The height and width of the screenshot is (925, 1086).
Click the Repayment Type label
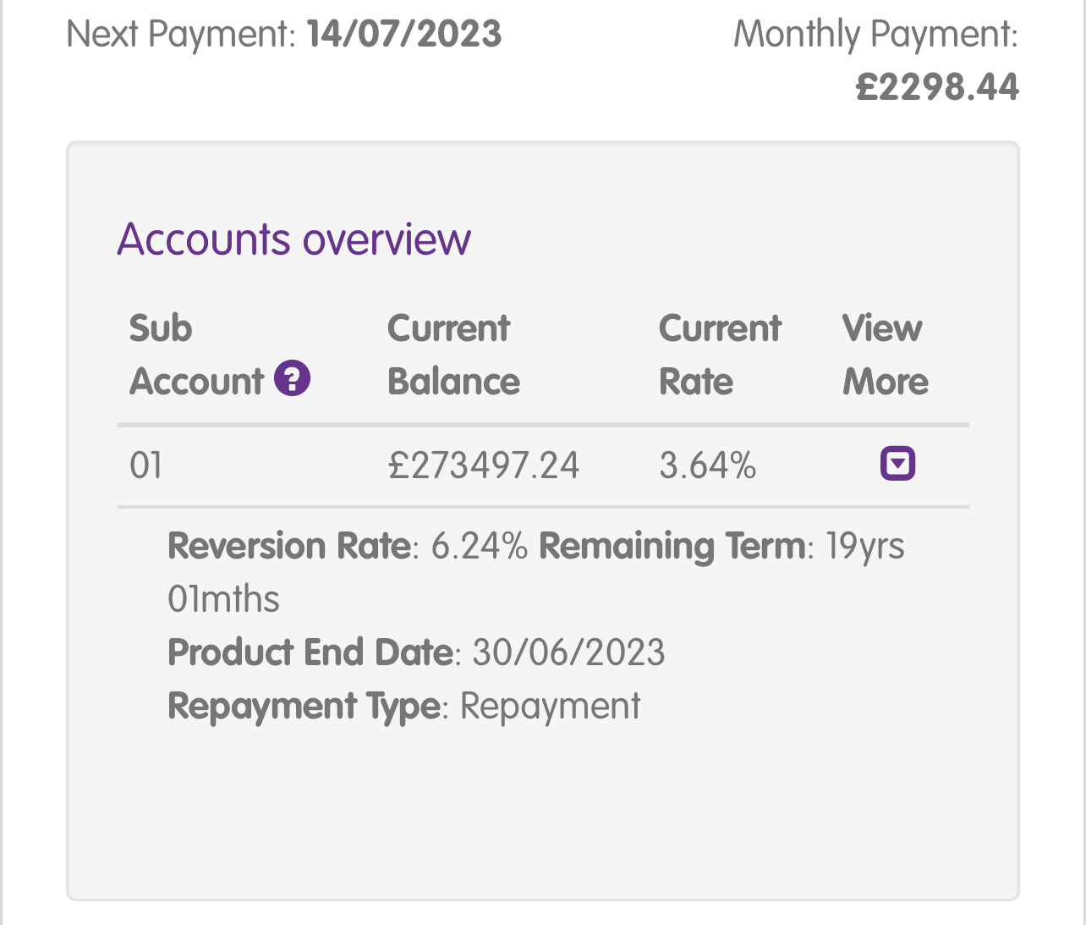click(x=304, y=706)
